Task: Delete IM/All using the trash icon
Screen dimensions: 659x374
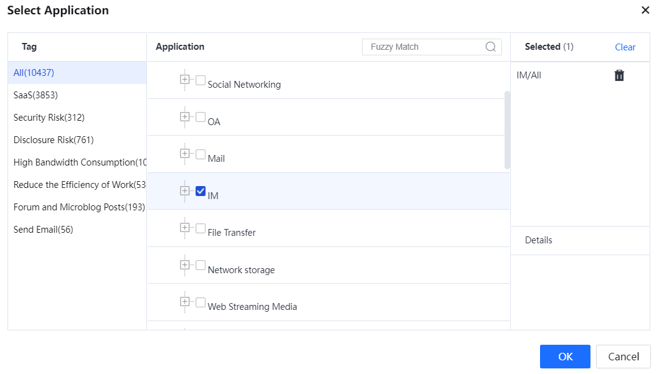Action: click(619, 75)
